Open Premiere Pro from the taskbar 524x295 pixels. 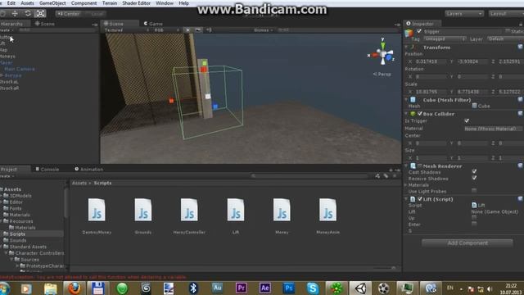[241, 288]
